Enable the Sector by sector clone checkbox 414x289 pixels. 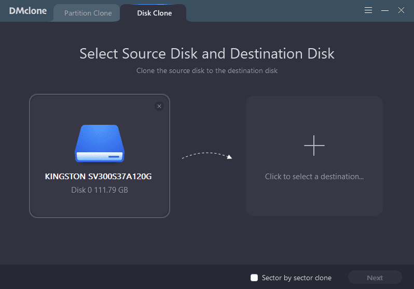coord(254,278)
